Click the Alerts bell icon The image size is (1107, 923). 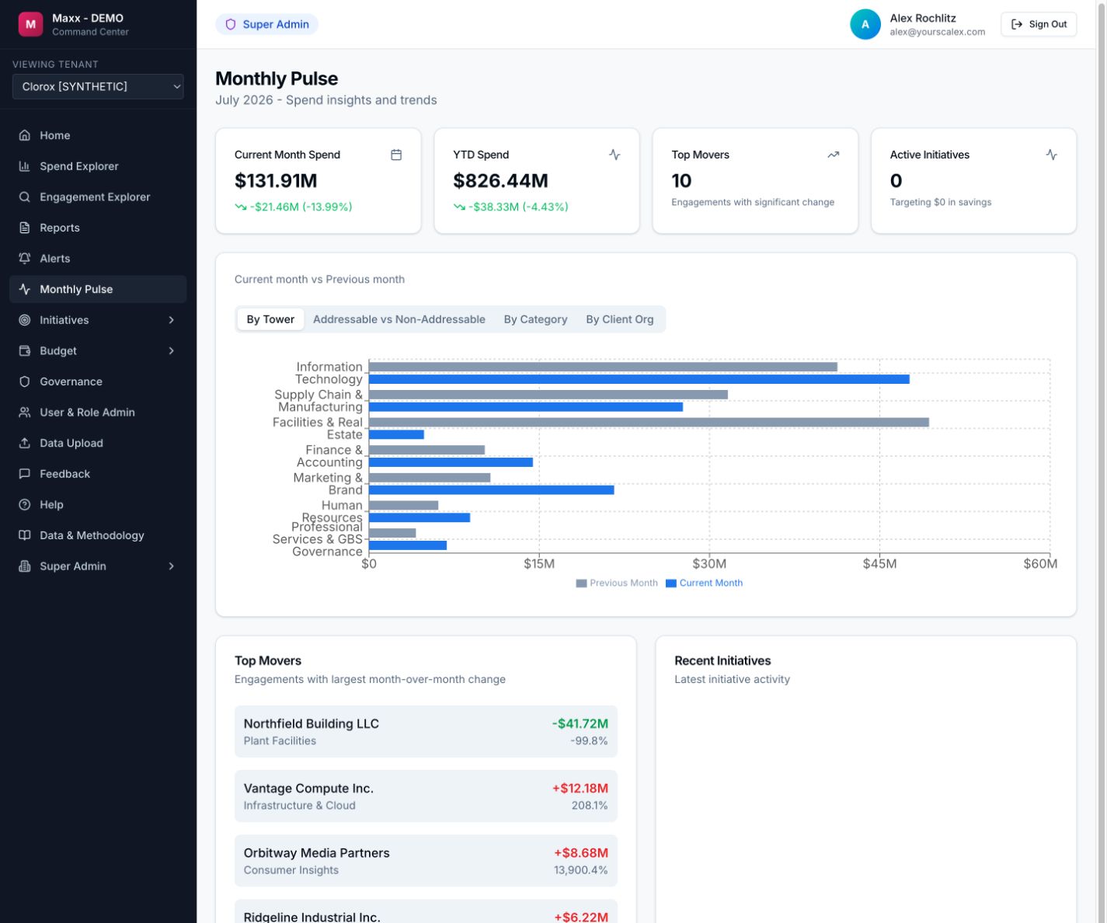(x=25, y=258)
